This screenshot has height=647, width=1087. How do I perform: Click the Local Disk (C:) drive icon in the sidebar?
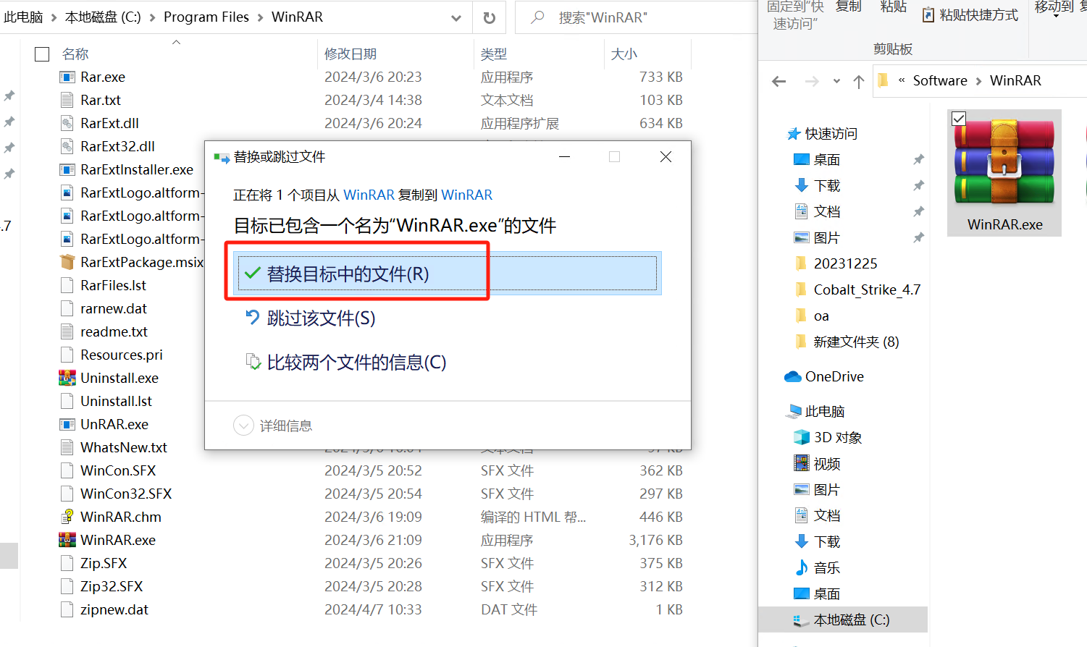coord(801,620)
